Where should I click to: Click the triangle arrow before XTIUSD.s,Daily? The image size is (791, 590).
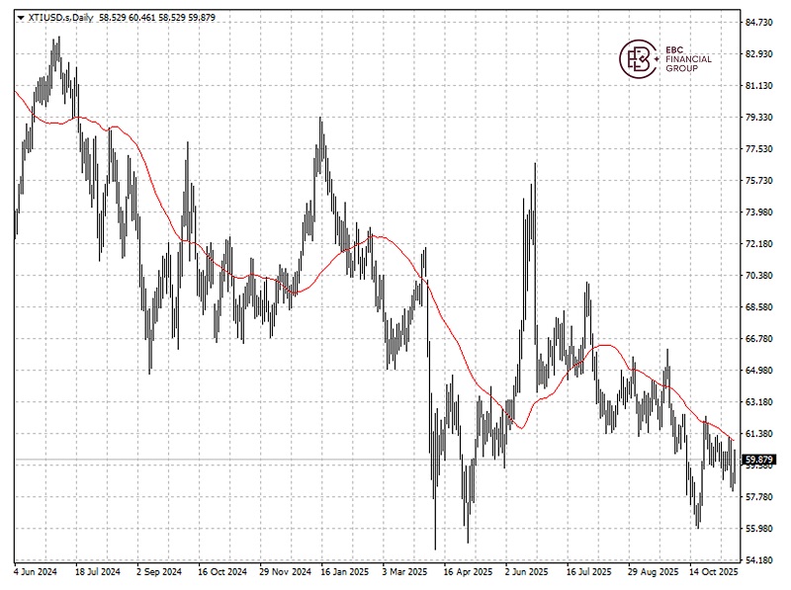click(x=21, y=17)
